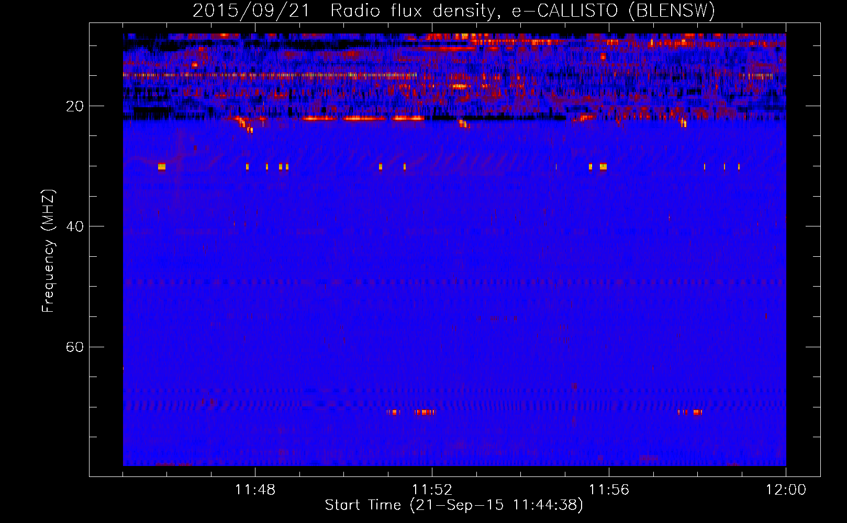Click the 11:48 time axis label
The height and width of the screenshot is (523, 847).
[x=255, y=490]
